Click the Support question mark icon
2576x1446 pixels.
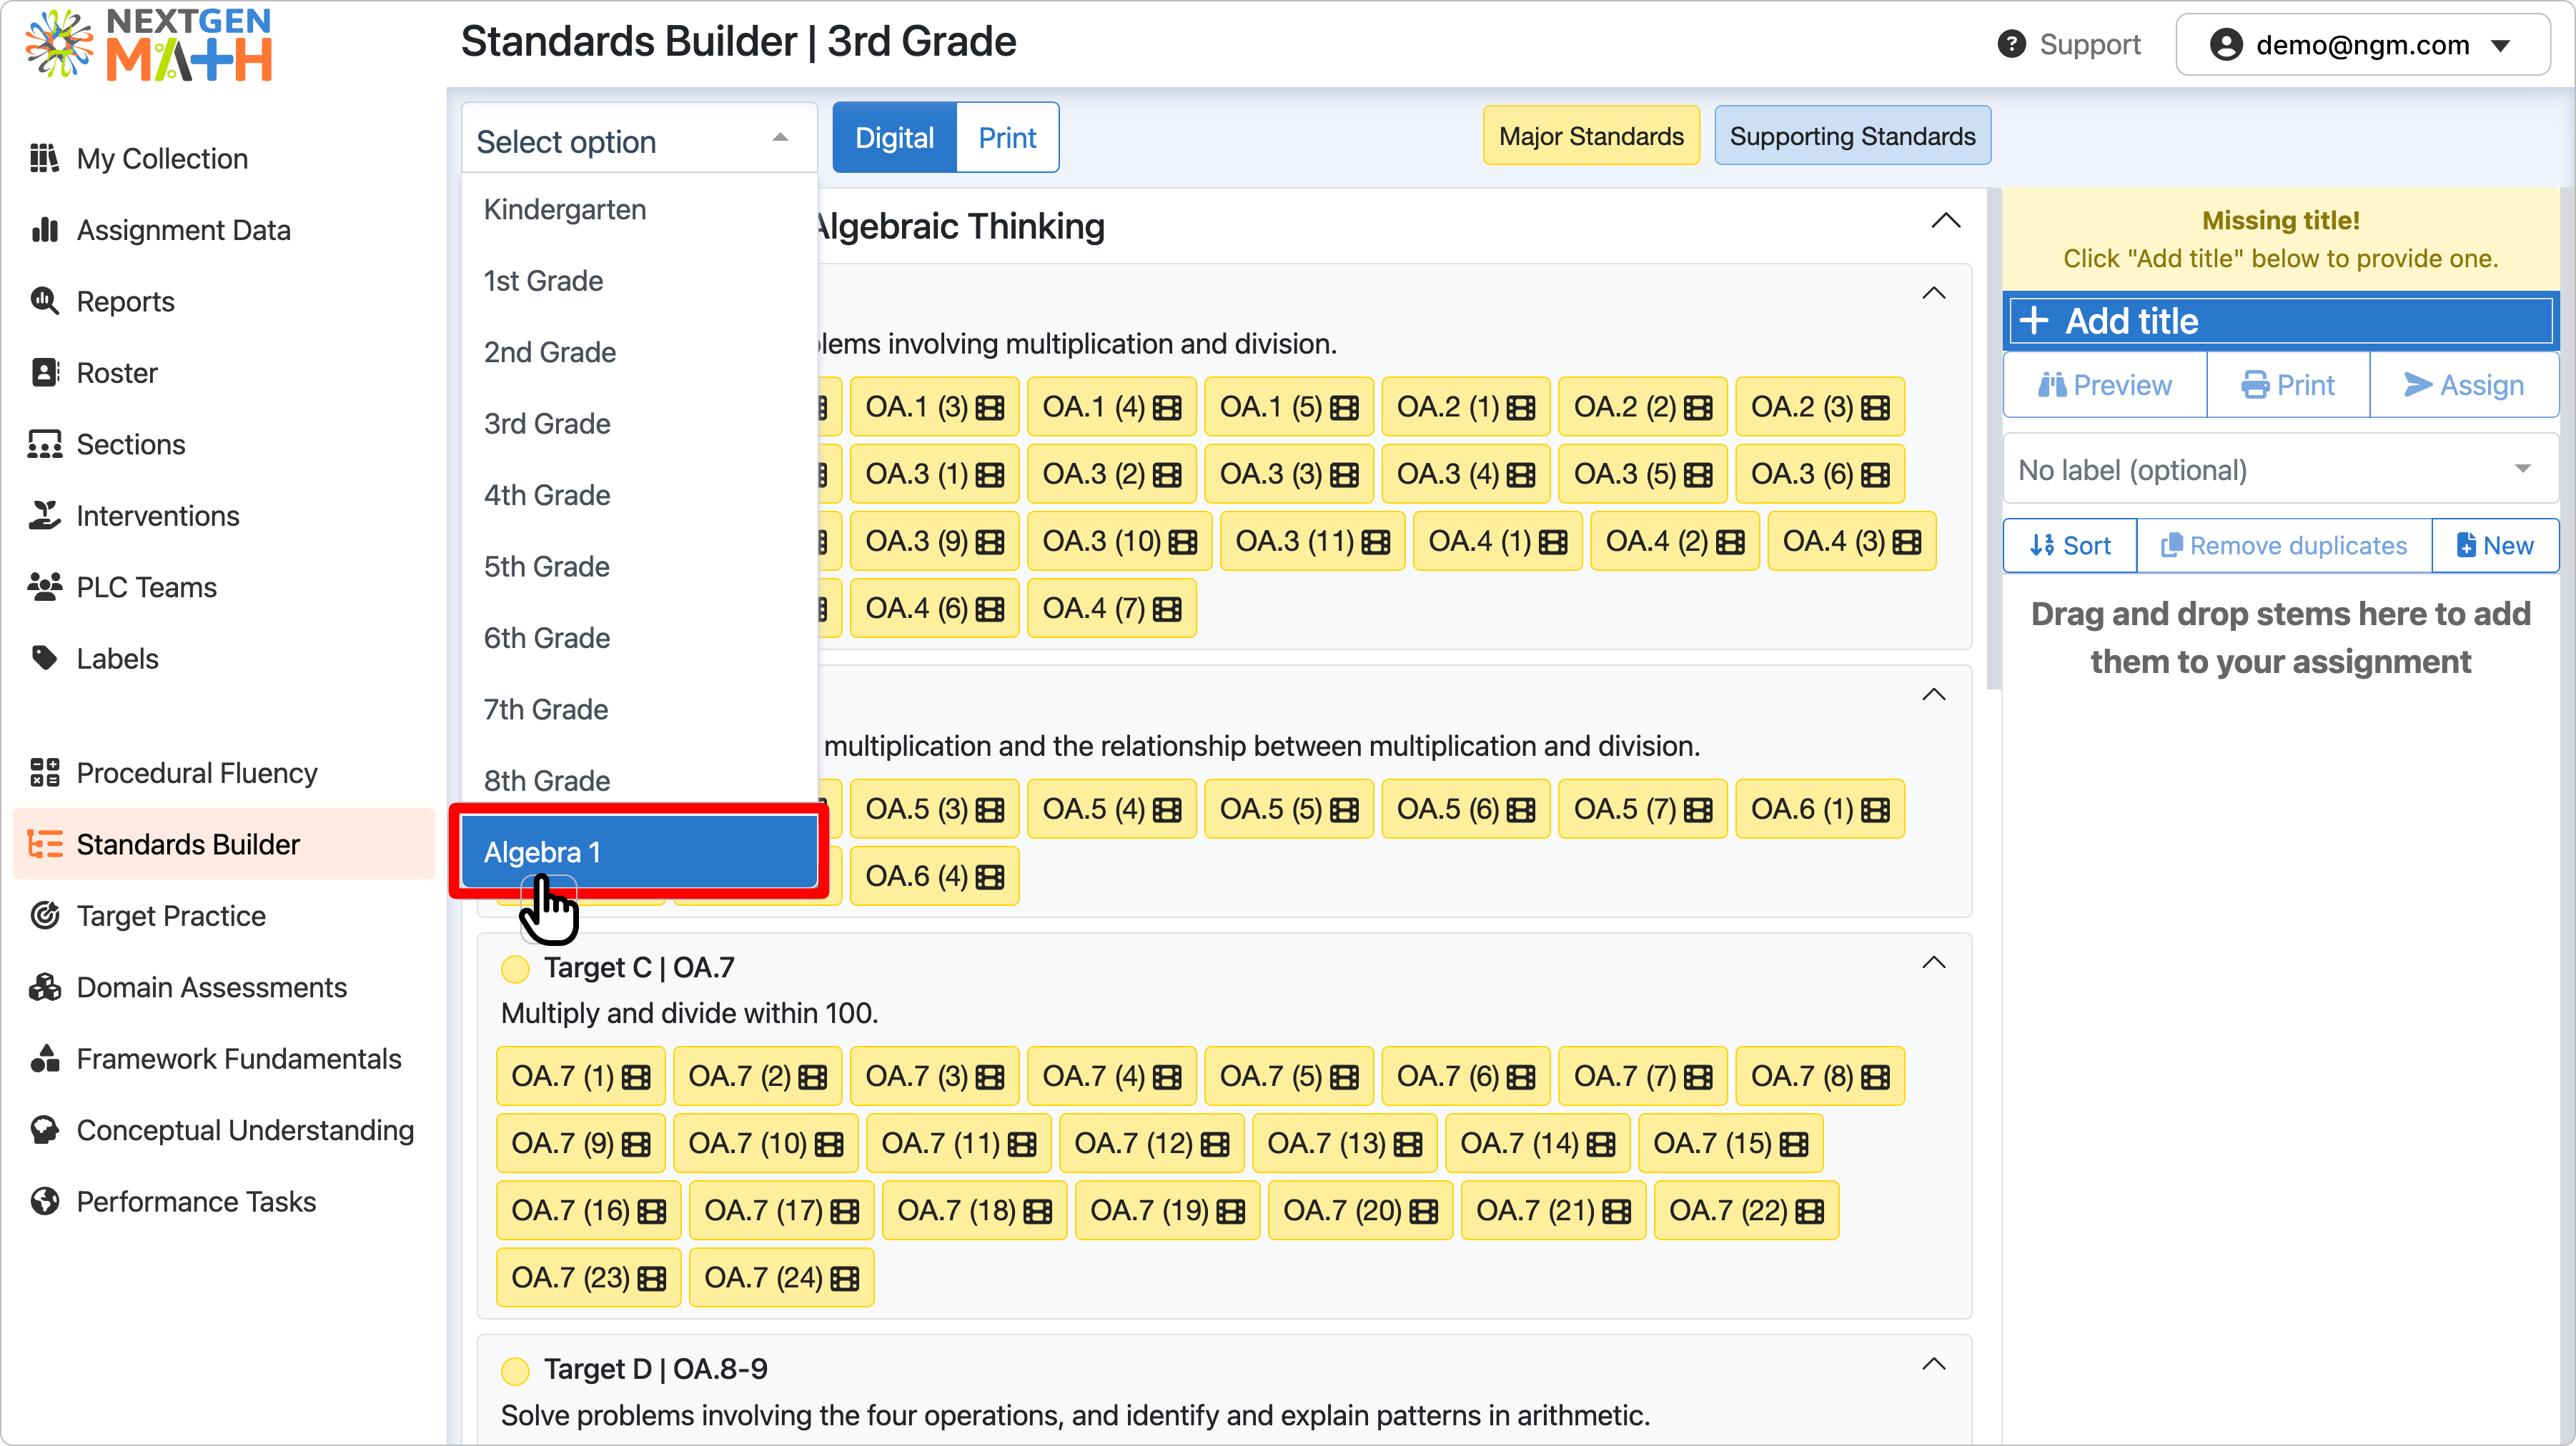2011,45
